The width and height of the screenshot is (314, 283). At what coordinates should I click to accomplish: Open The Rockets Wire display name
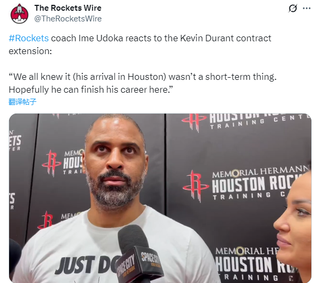68,8
